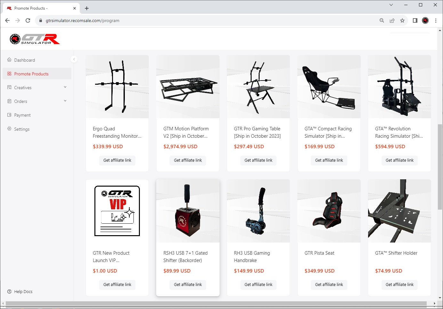
Task: Reload the page using the refresh icon
Action: tap(28, 20)
